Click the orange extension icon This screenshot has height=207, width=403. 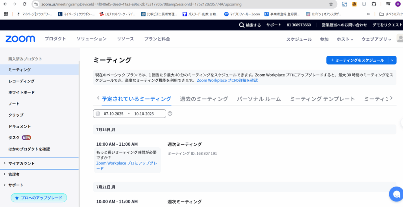pyautogui.click(x=355, y=4)
